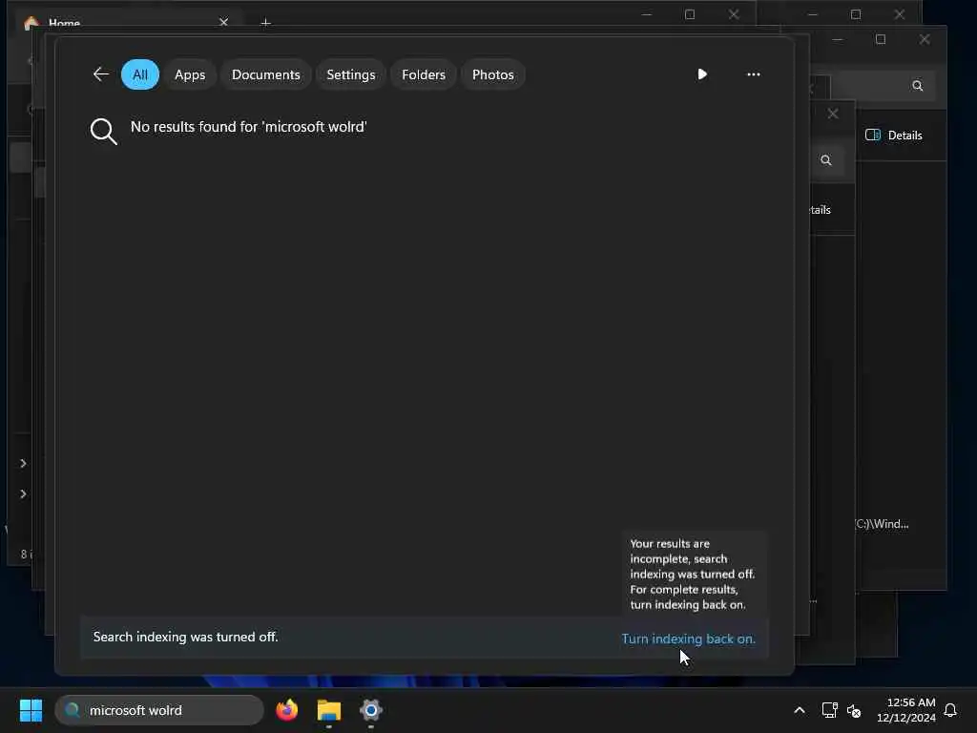Add a new tab in background window

coord(265,23)
